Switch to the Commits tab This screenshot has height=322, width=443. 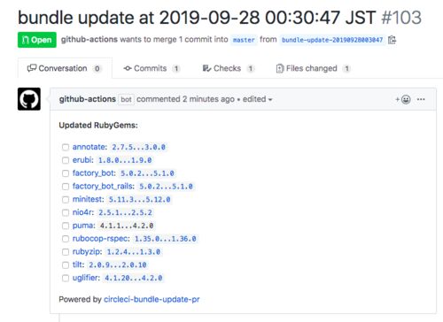(152, 68)
